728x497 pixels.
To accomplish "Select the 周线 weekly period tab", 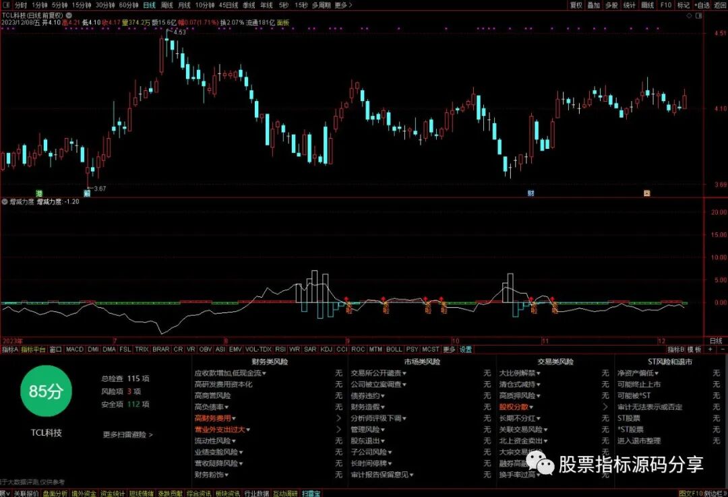I will [166, 5].
